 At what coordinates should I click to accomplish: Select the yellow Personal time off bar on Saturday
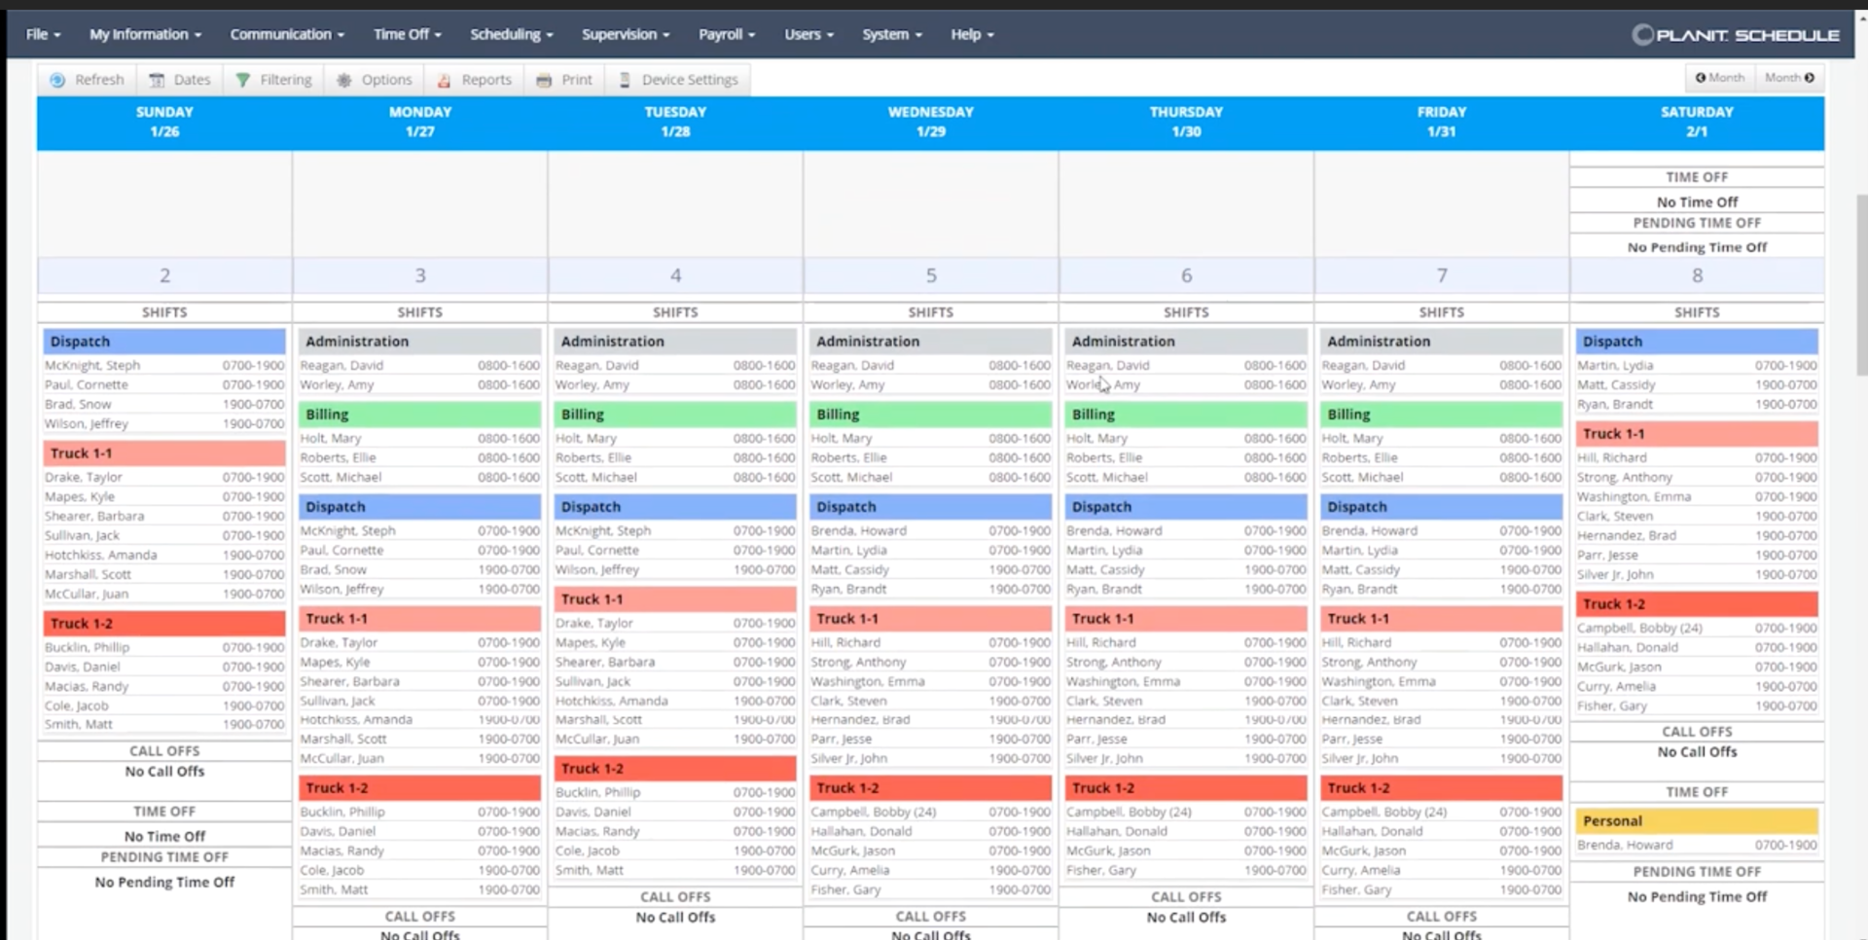pyautogui.click(x=1696, y=821)
